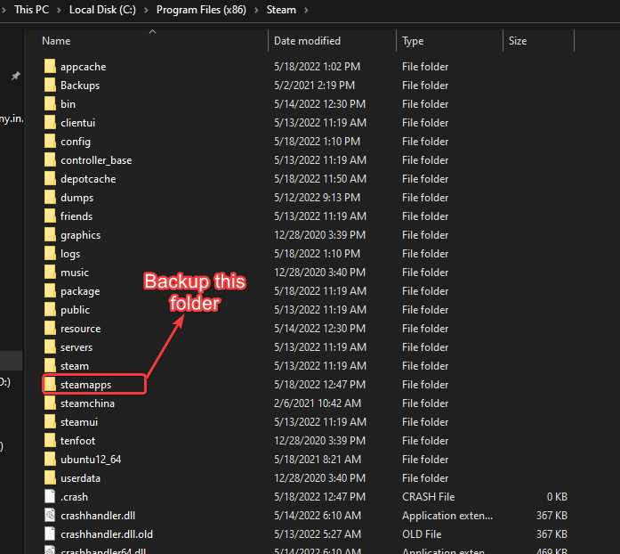Click the steamapps folder icon

(50, 385)
